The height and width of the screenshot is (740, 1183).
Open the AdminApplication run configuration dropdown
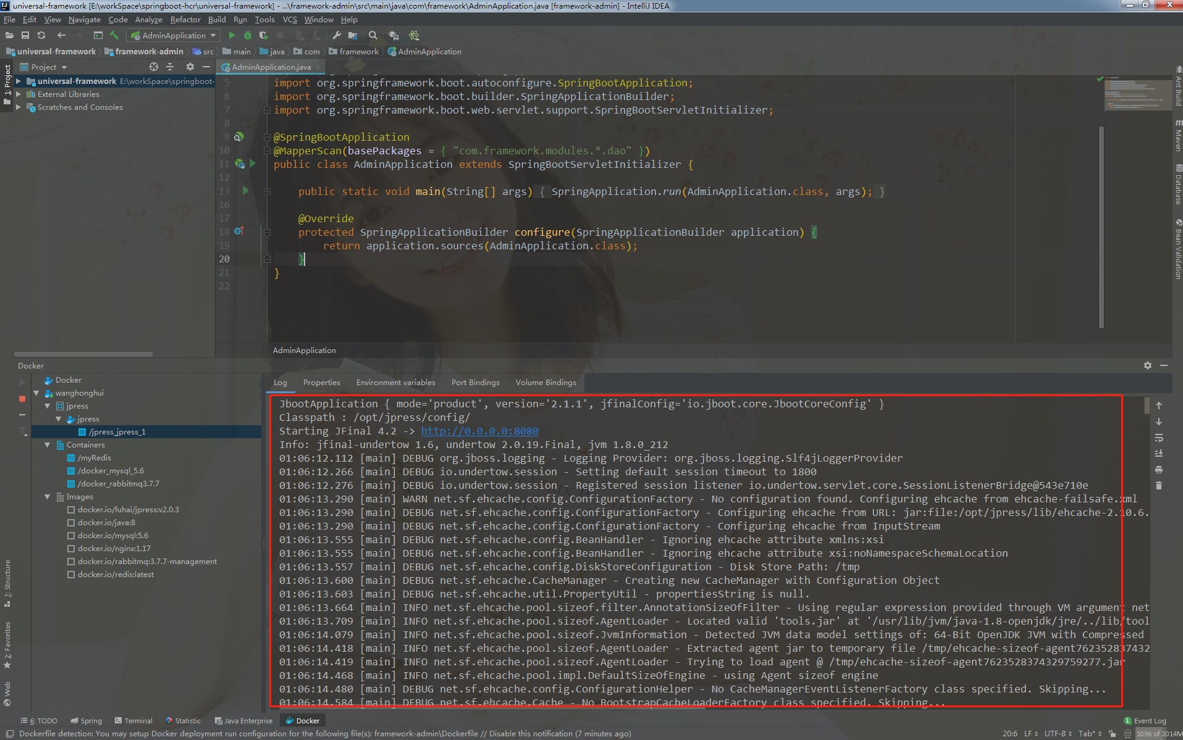174,36
